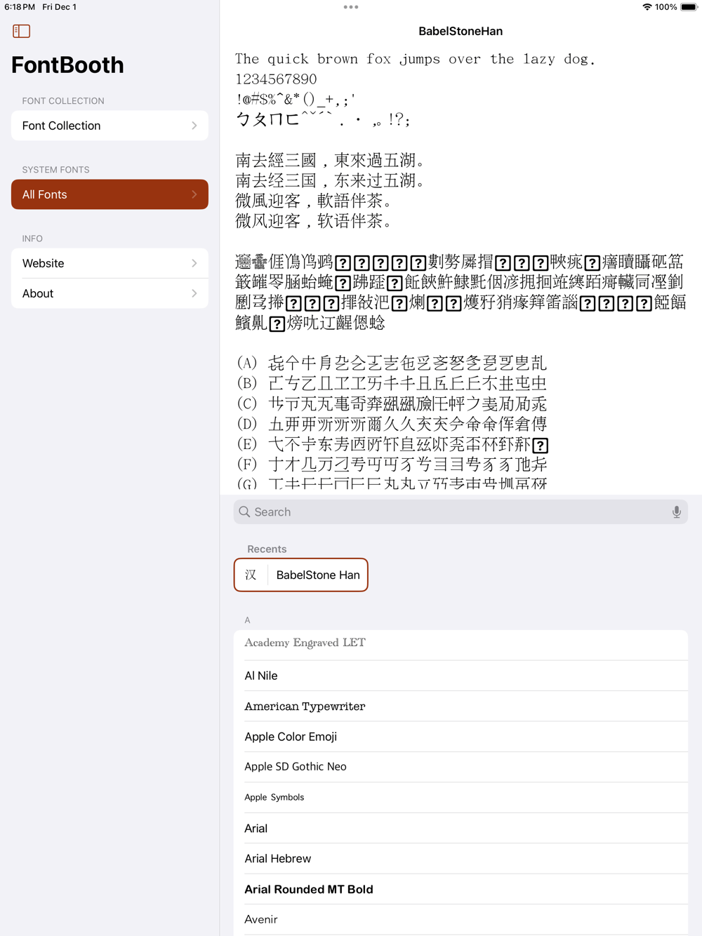The width and height of the screenshot is (702, 936).
Task: Tap the SYSTEM FONTS section label
Action: pyautogui.click(x=55, y=170)
